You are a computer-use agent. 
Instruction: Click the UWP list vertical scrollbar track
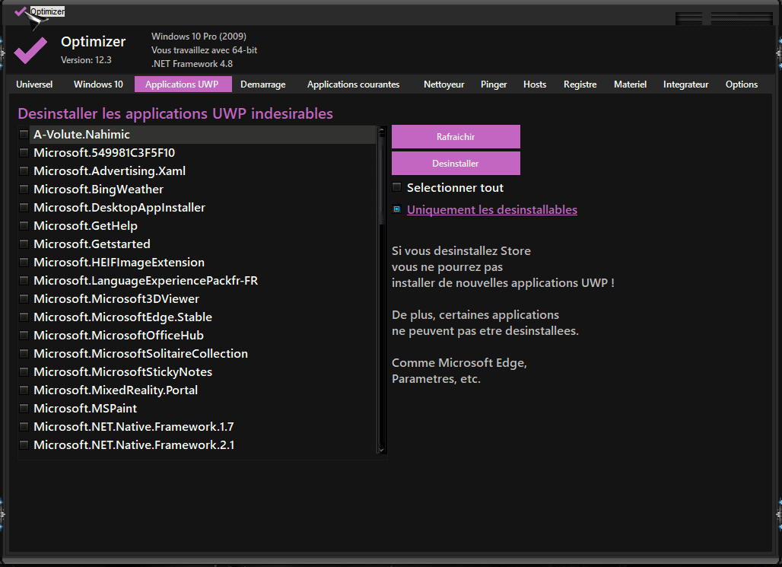point(382,335)
